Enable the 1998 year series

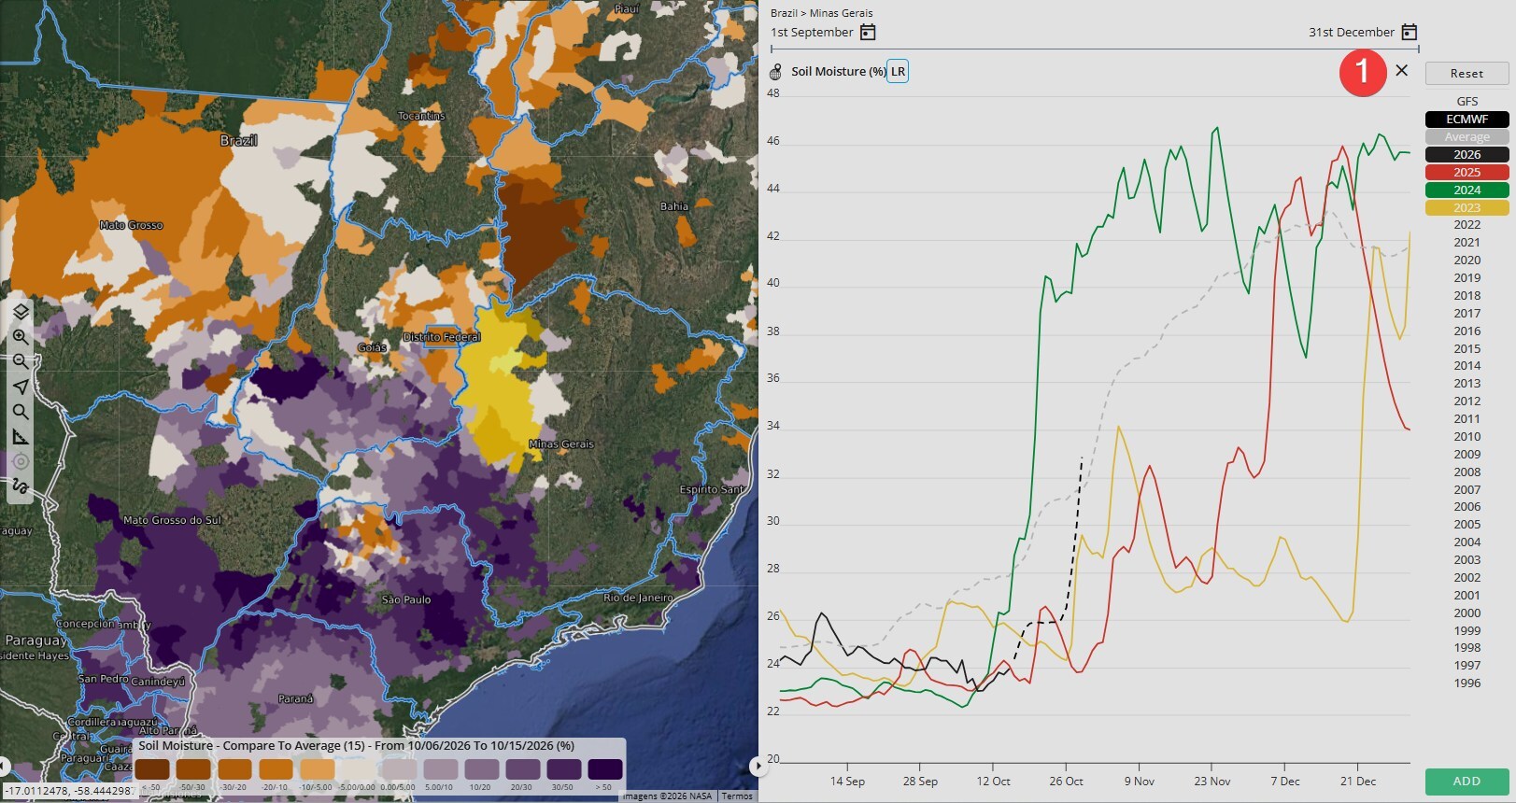click(1466, 648)
